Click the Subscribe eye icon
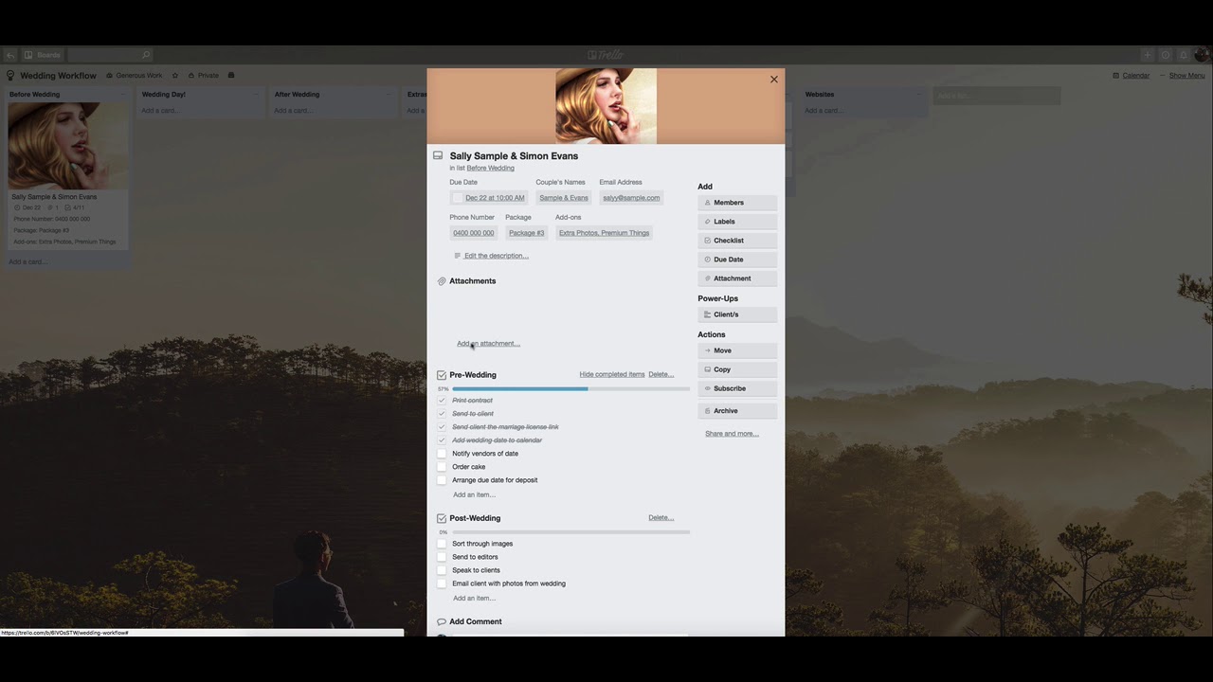Image resolution: width=1213 pixels, height=682 pixels. 707,388
